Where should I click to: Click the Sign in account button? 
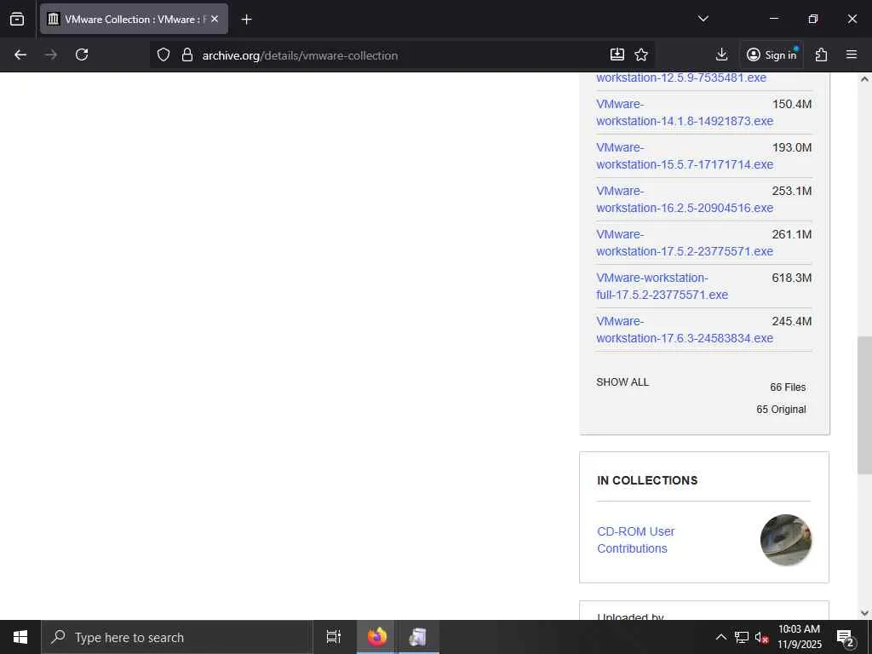pos(772,54)
